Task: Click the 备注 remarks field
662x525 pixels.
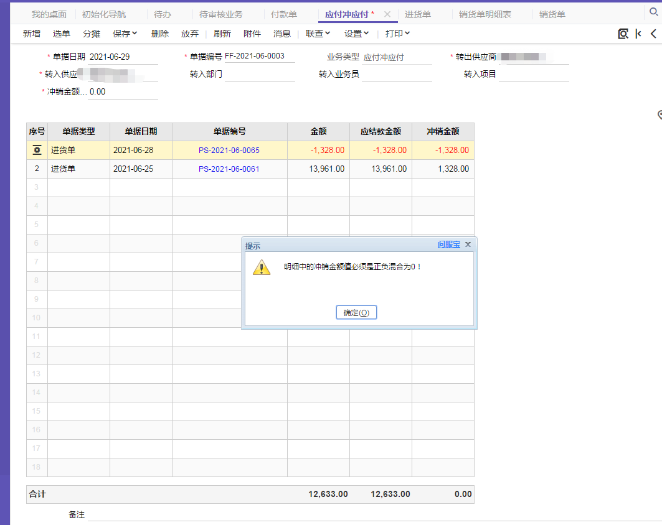Action: [x=374, y=514]
